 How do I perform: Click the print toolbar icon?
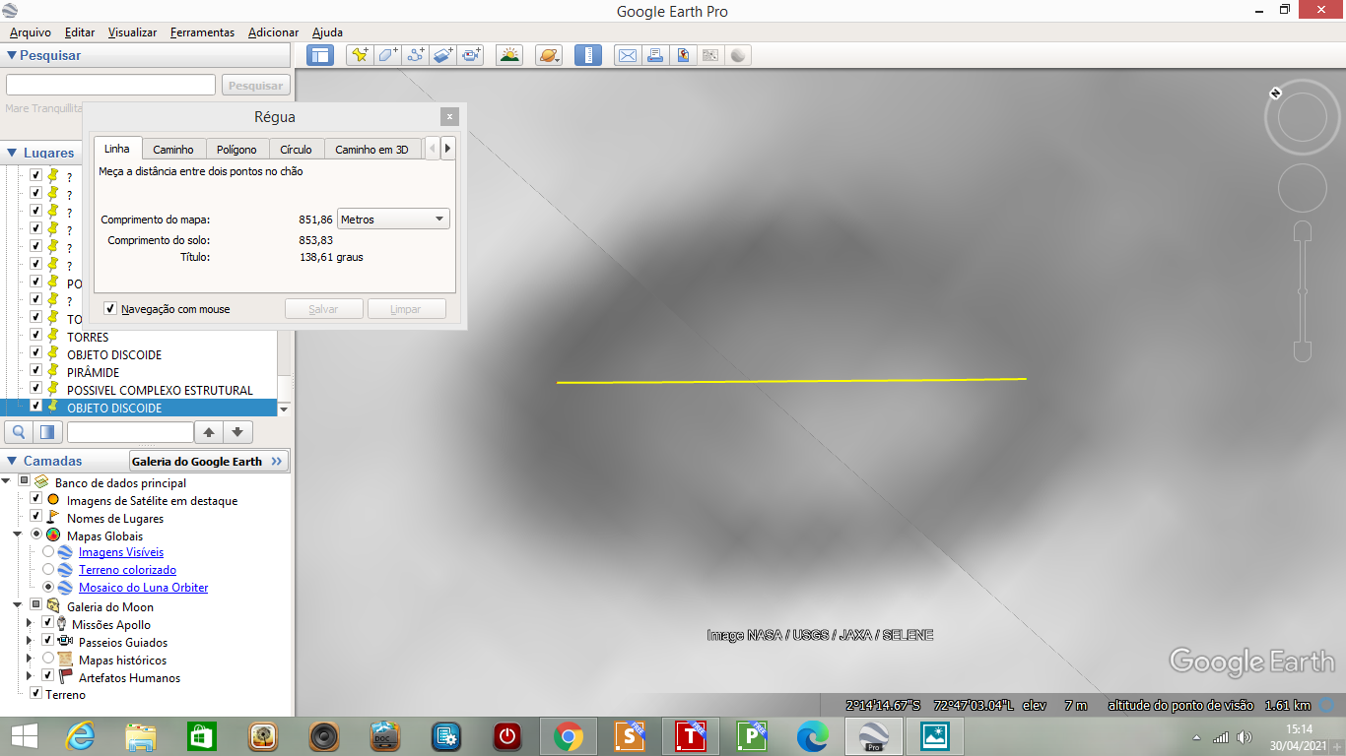click(654, 55)
